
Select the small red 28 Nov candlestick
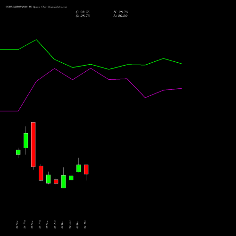point(56,181)
